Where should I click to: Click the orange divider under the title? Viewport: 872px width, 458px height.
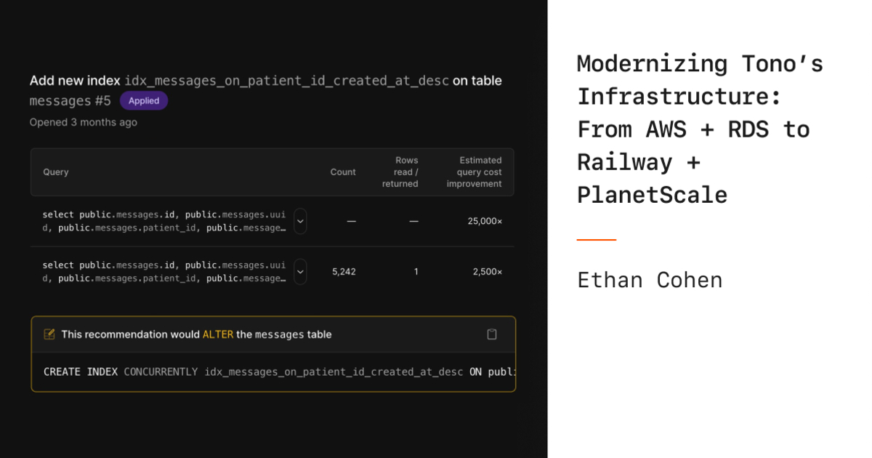(x=596, y=239)
